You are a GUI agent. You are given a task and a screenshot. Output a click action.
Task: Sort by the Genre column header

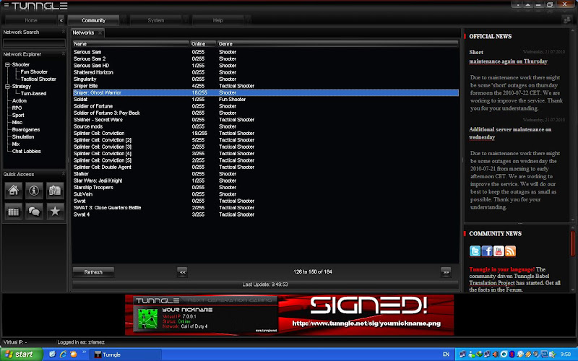[337, 44]
